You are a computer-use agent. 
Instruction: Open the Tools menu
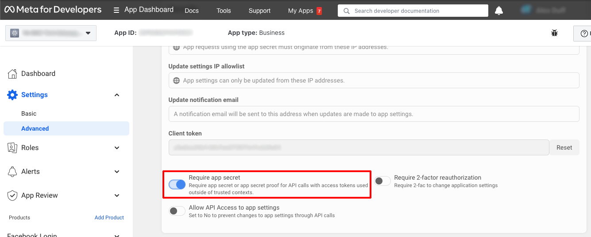[x=224, y=11]
